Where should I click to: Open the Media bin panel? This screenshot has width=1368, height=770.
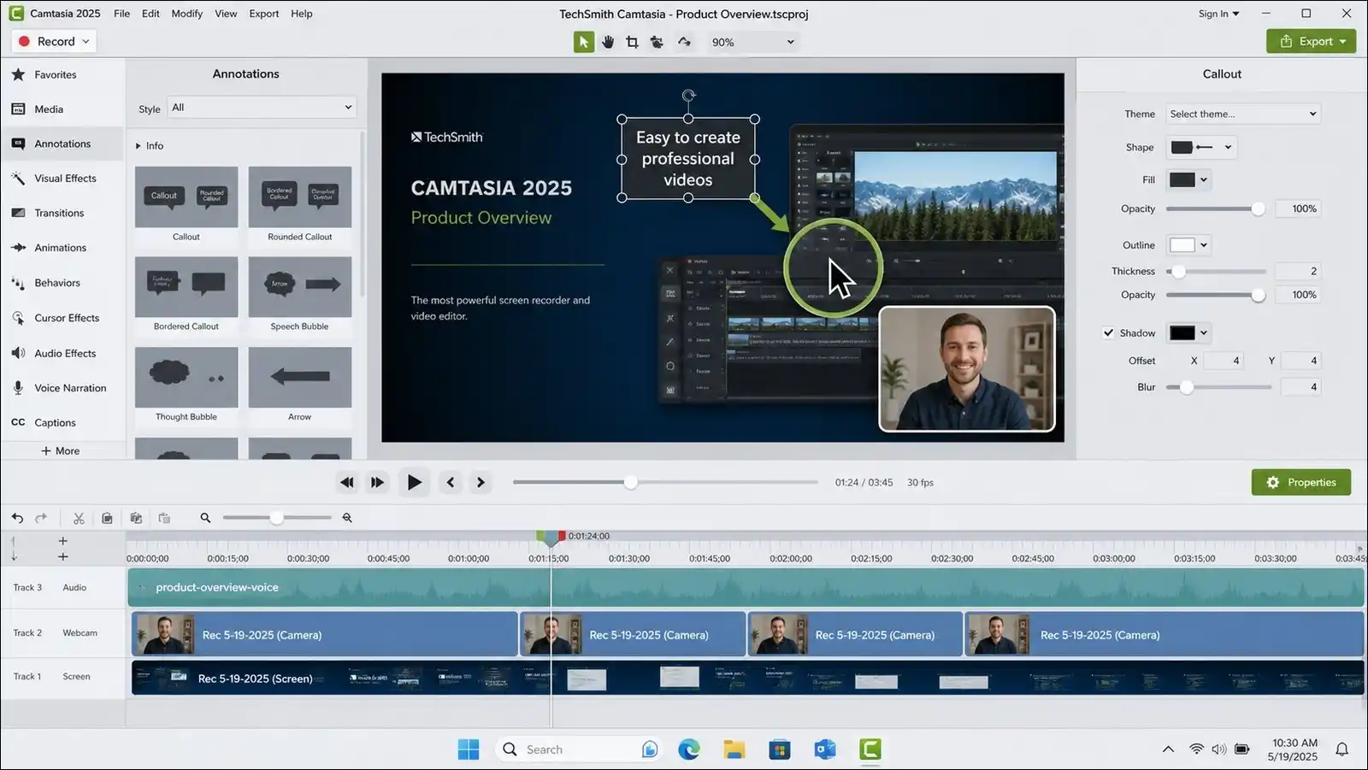(62, 109)
